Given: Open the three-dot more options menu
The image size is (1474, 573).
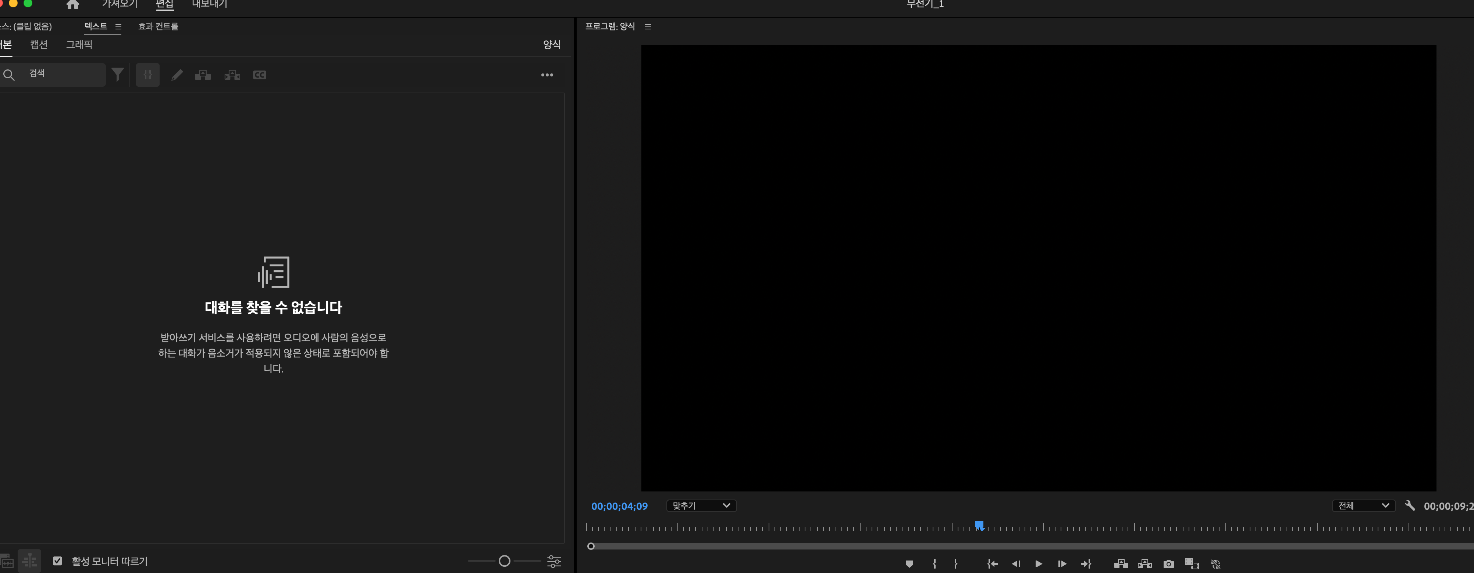Looking at the screenshot, I should click(x=547, y=75).
